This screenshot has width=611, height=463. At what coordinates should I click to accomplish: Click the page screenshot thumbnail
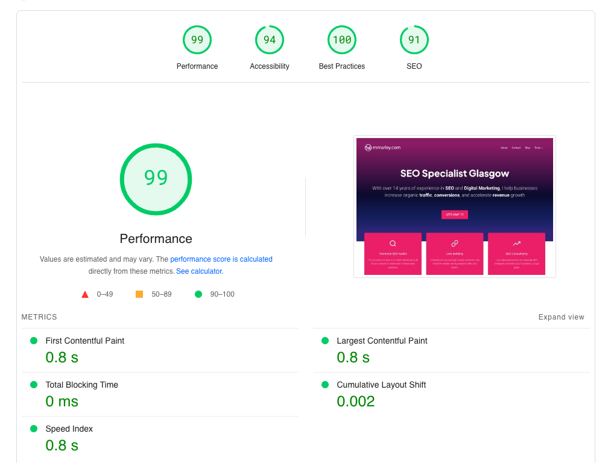454,206
